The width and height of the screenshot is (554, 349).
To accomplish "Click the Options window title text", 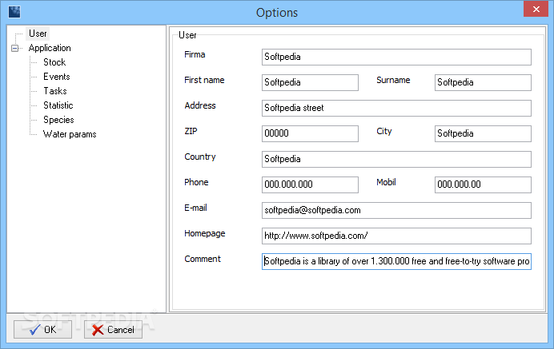I will pos(277,12).
